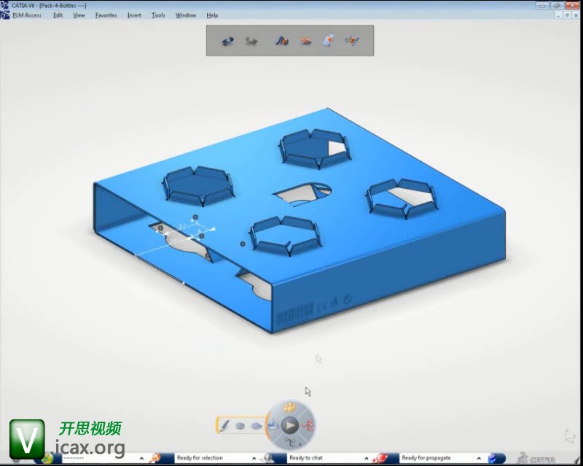This screenshot has width=583, height=466.
Task: Expand the 'Ready for propagate' dropdown arrow
Action: tap(480, 458)
